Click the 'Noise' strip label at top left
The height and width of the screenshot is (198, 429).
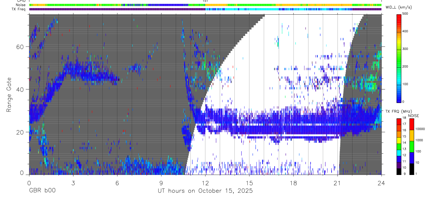pyautogui.click(x=21, y=5)
